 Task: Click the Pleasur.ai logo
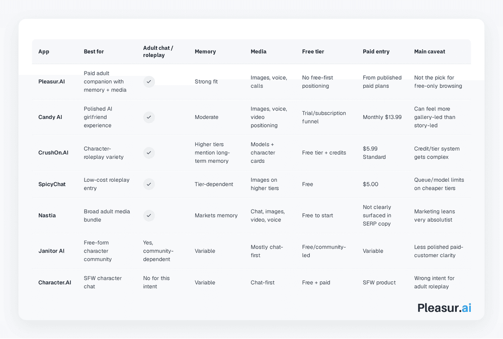click(x=444, y=308)
